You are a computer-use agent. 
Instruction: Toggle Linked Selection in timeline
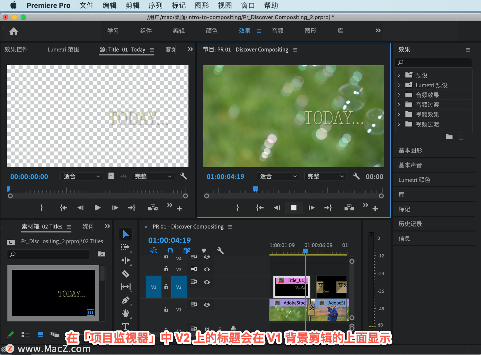click(187, 250)
